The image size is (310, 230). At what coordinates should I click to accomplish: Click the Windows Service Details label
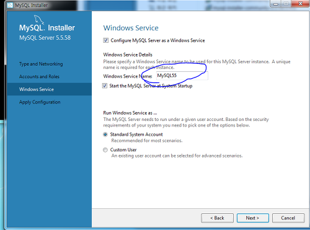pyautogui.click(x=128, y=55)
